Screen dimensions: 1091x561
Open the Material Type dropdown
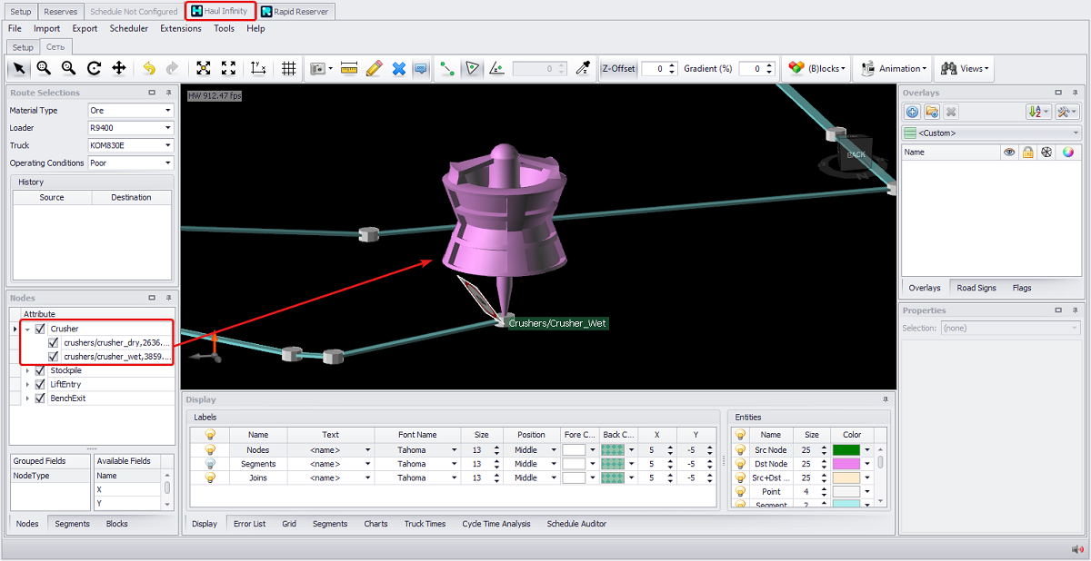(x=168, y=111)
